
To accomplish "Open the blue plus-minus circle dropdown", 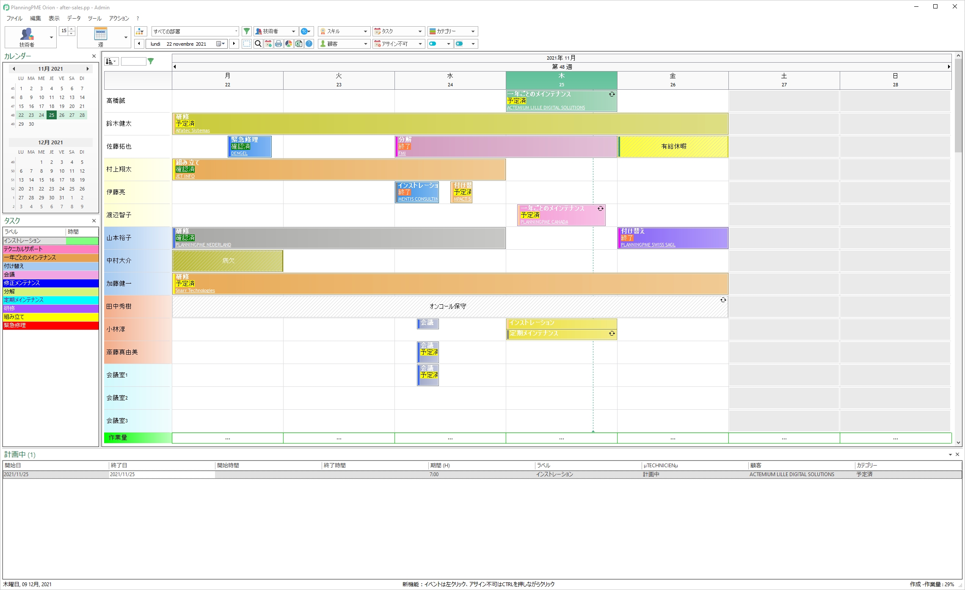I will coord(306,31).
